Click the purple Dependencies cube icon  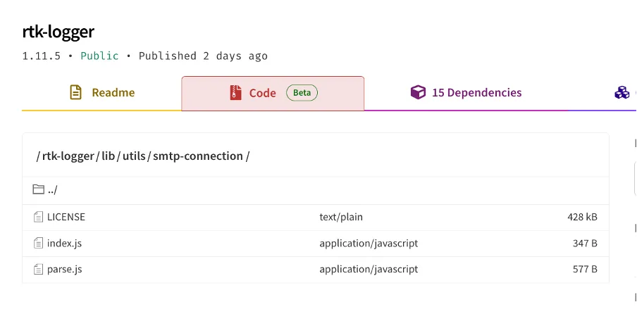point(419,93)
